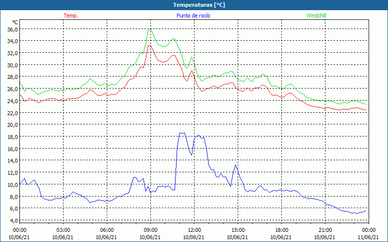Click the 06:00 time axis label

(107, 230)
